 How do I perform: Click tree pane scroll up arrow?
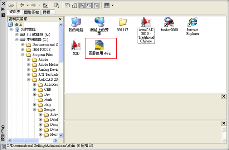(61, 25)
